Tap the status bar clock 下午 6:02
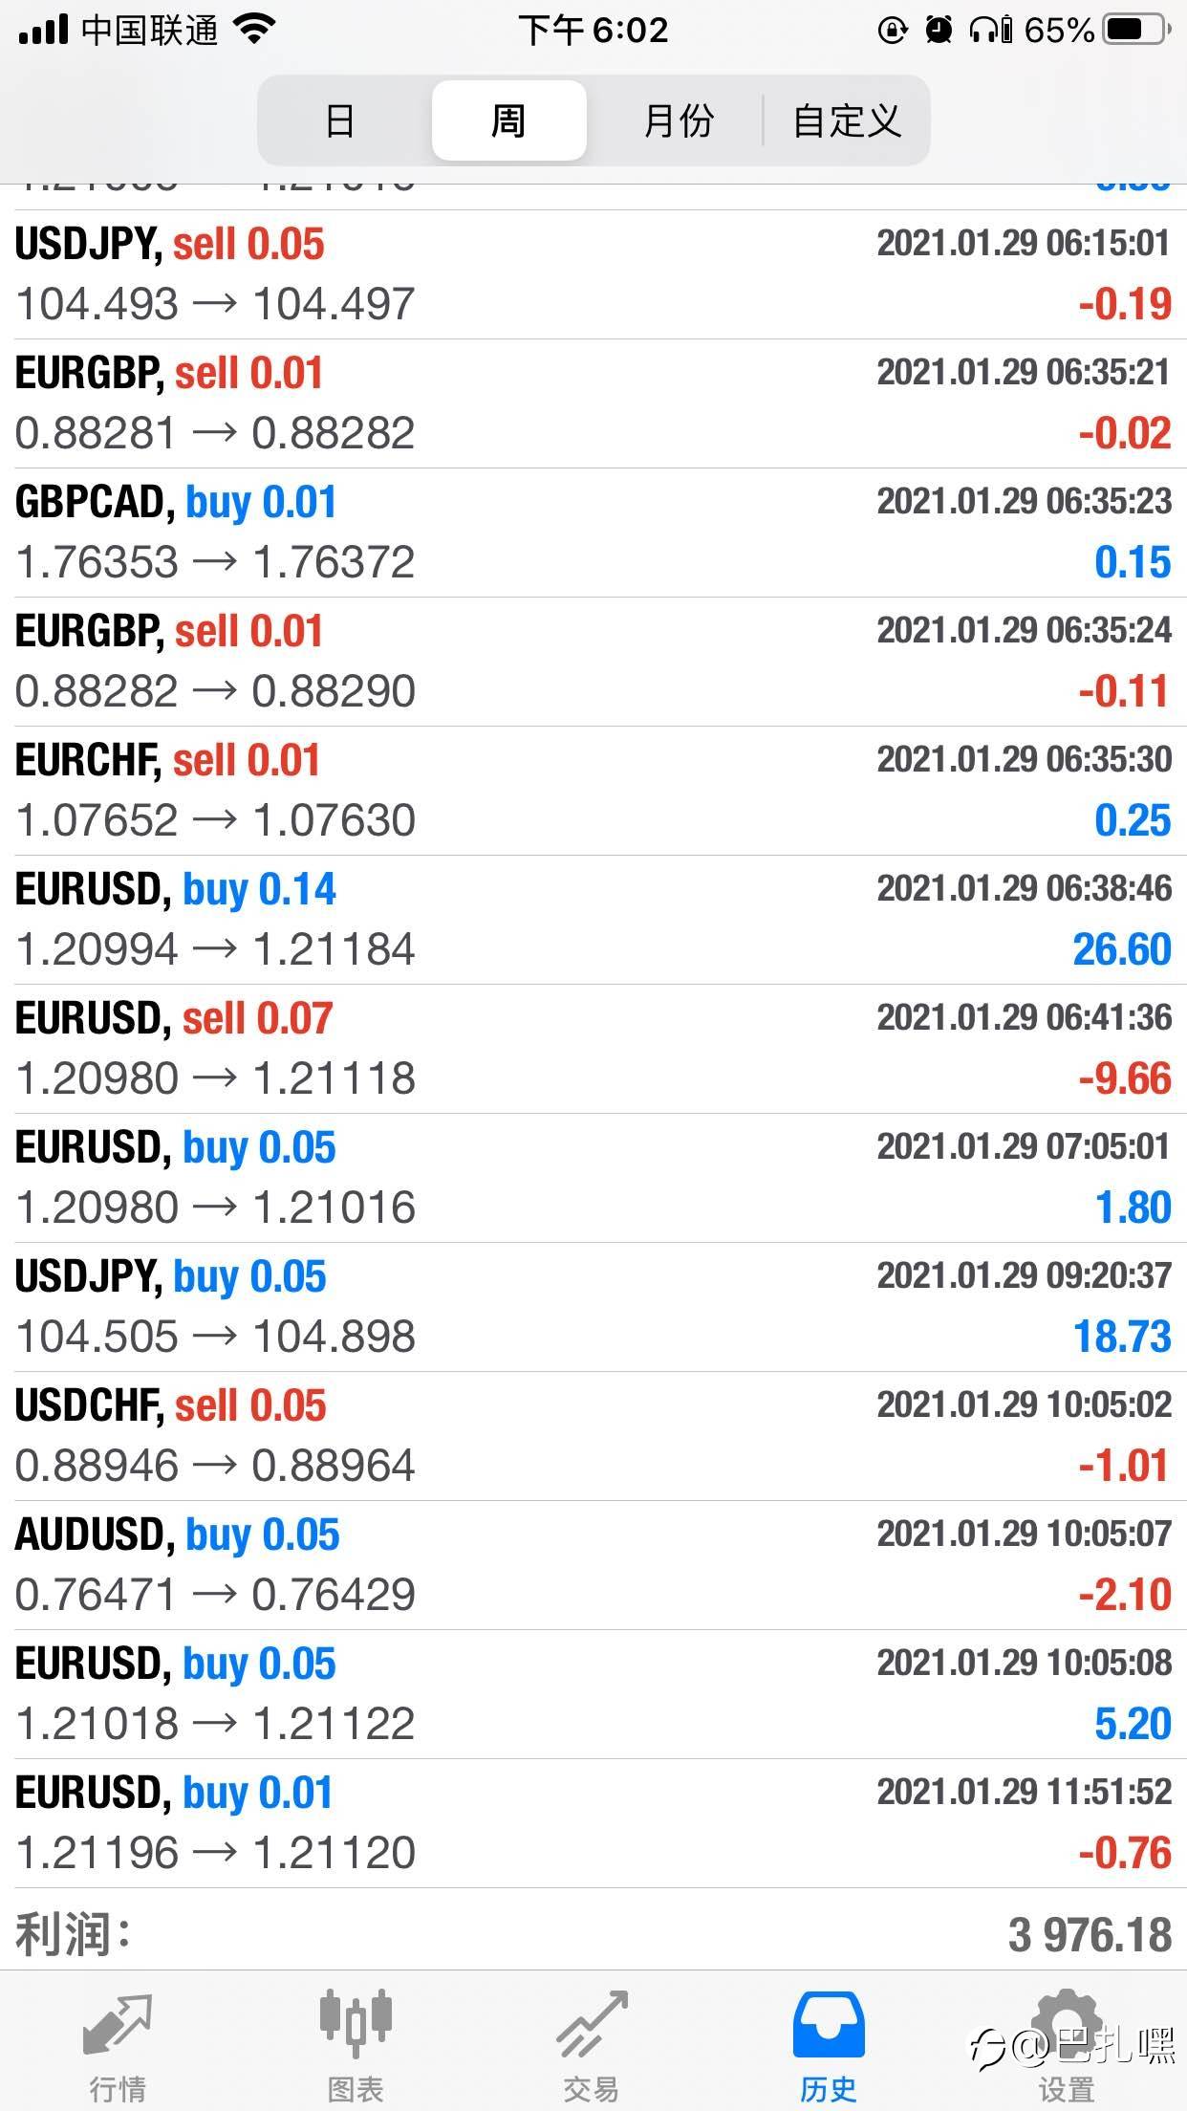1187x2111 pixels. coord(593,31)
